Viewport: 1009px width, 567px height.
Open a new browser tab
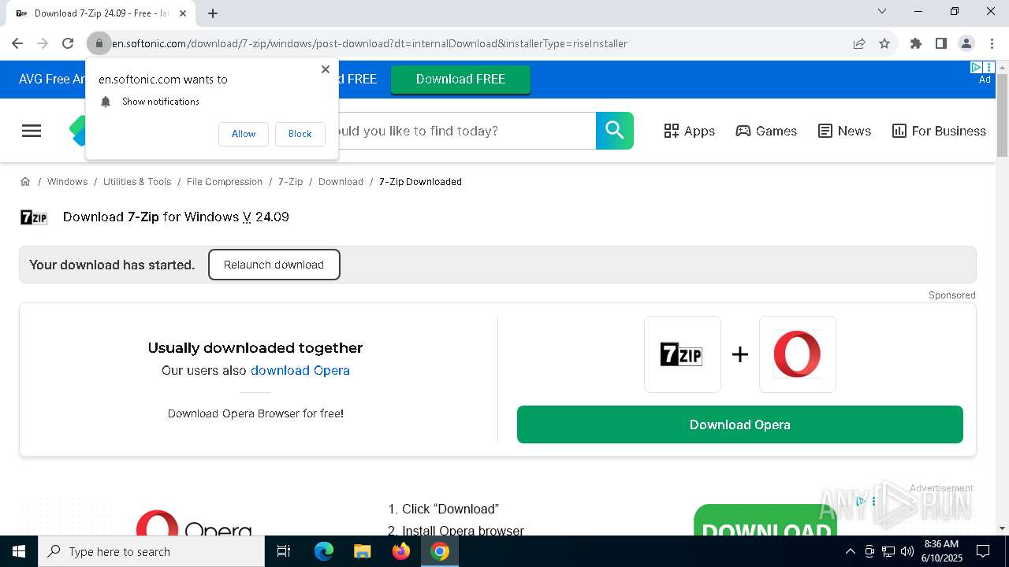tap(213, 13)
